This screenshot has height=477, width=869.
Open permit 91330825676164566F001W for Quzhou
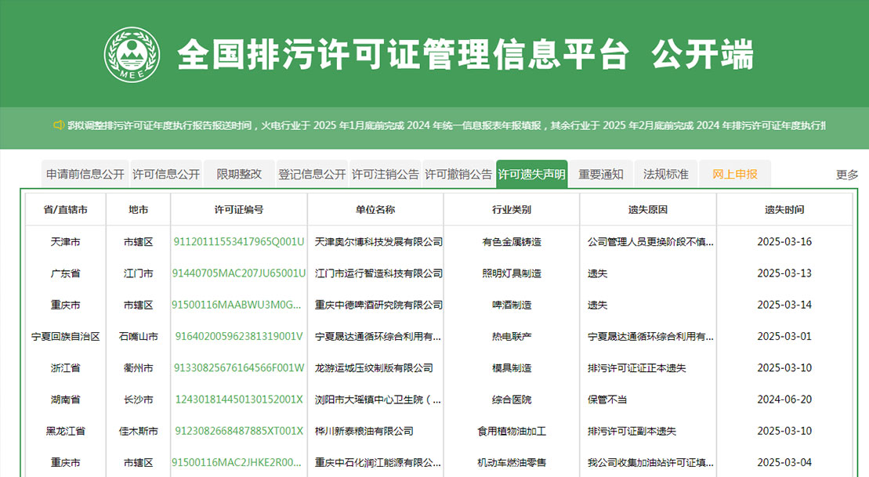(x=239, y=368)
